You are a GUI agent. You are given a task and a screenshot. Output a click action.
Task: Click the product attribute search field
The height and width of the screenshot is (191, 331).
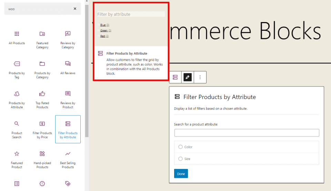pyautogui.click(x=247, y=133)
